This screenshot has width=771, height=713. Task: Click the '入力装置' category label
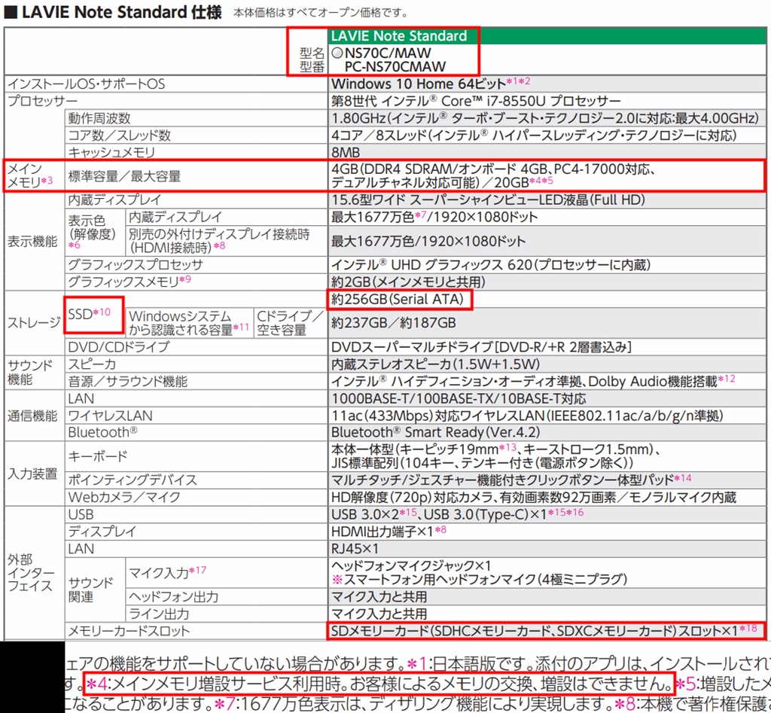[x=32, y=474]
